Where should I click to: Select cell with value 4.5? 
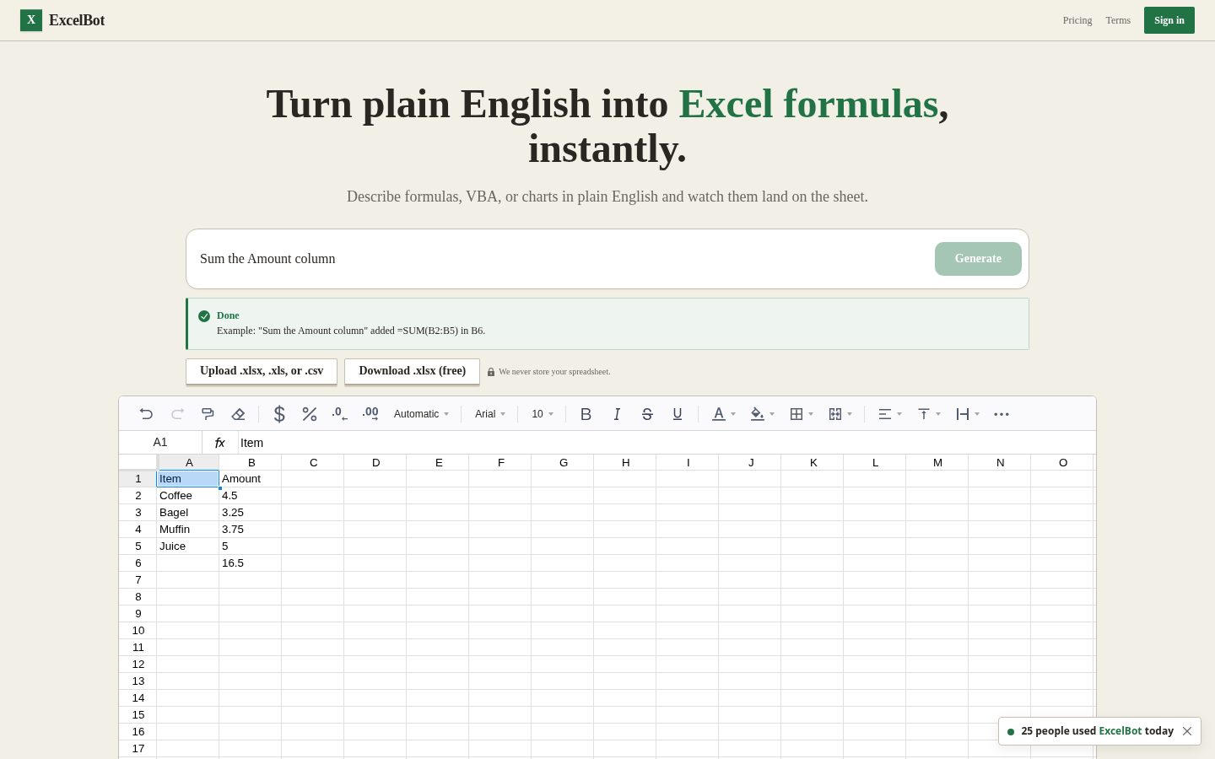(x=251, y=495)
